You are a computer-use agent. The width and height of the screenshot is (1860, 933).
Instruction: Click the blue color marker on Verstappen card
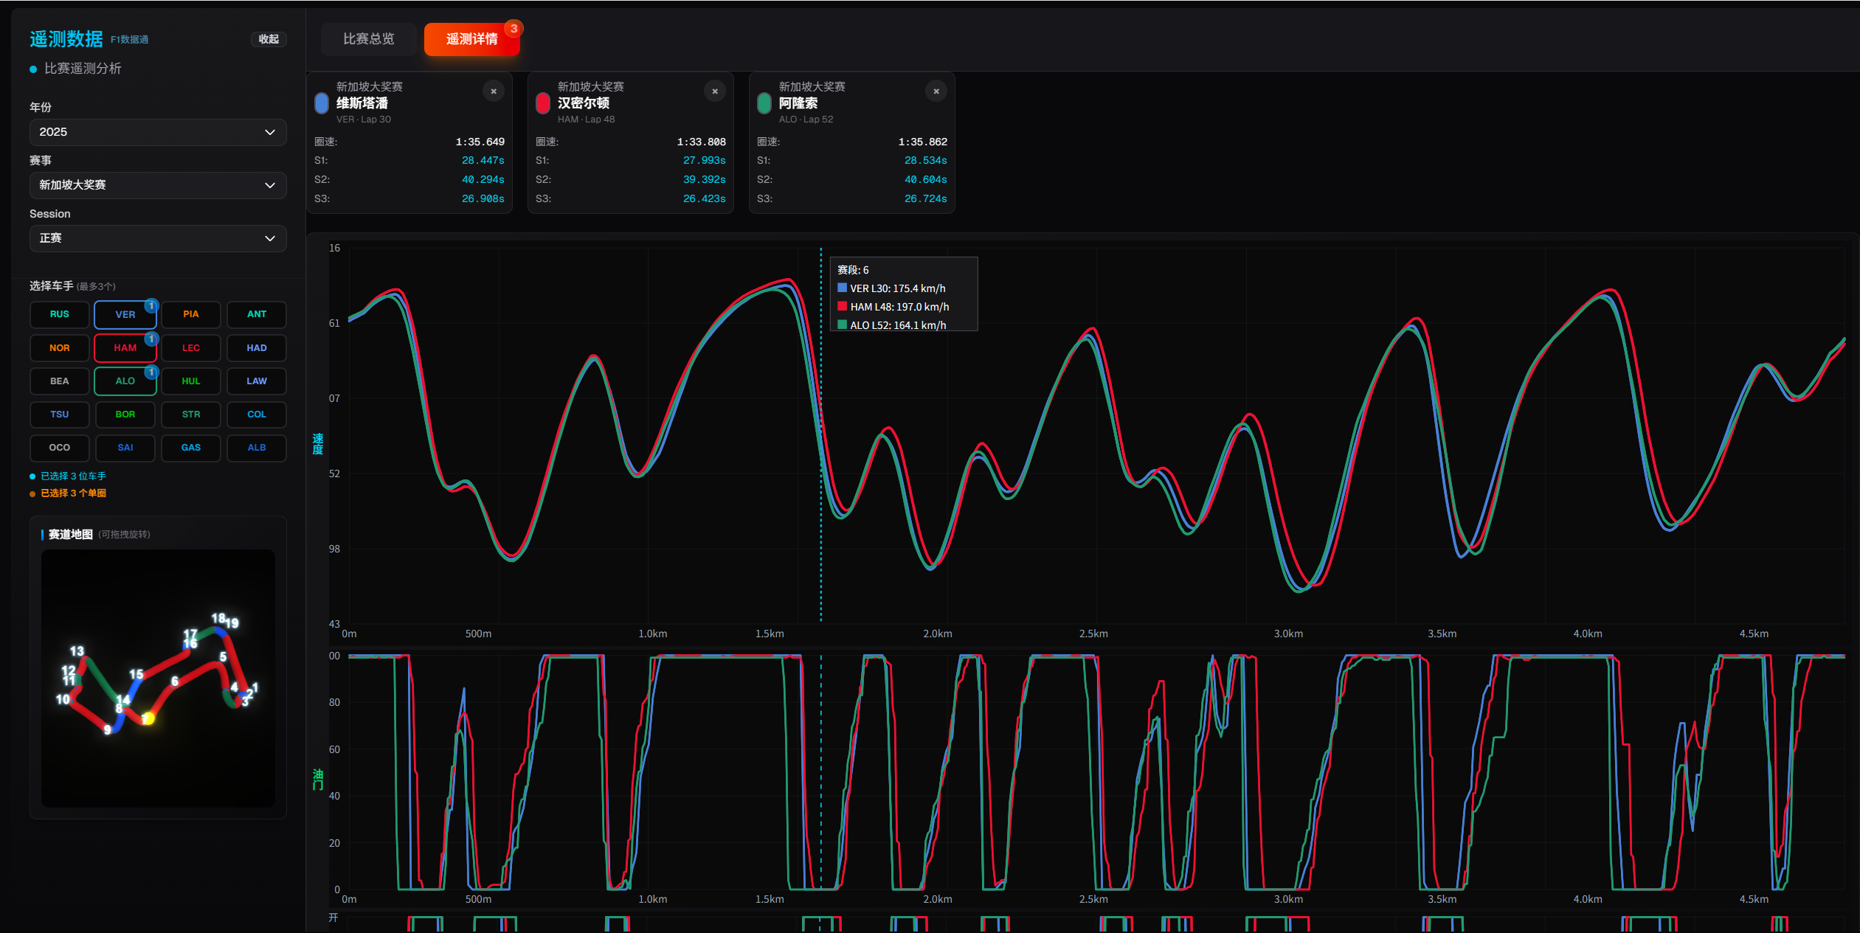tap(322, 103)
